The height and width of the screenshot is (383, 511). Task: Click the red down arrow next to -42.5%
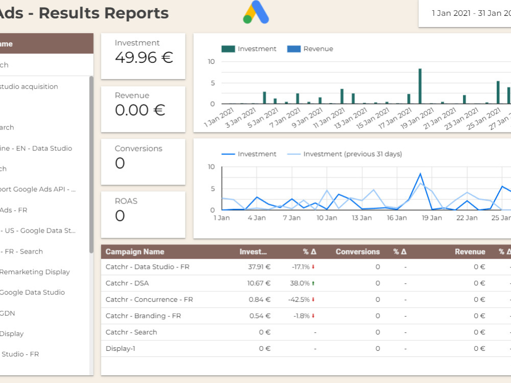click(x=313, y=300)
